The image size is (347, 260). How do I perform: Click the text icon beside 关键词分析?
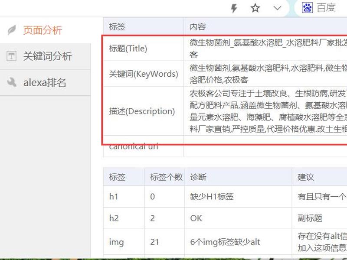[11, 56]
